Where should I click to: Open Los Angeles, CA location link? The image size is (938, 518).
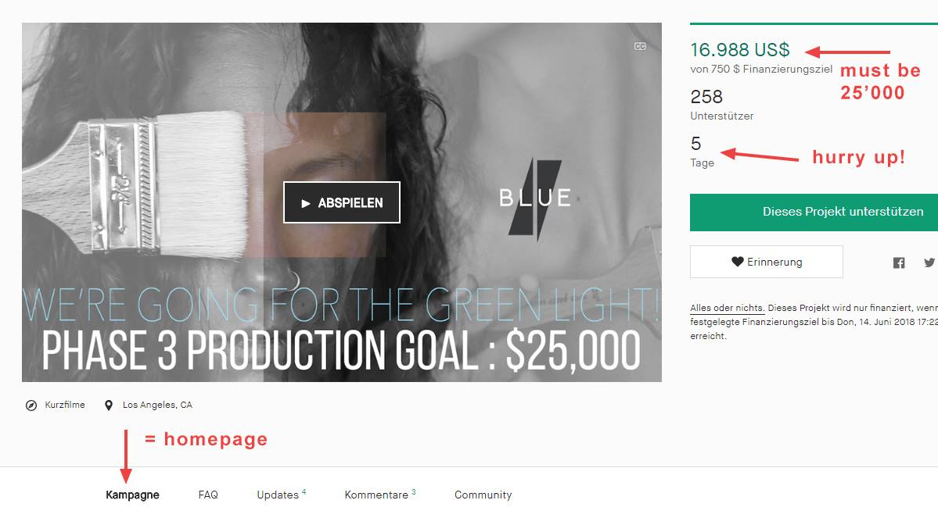[157, 405]
